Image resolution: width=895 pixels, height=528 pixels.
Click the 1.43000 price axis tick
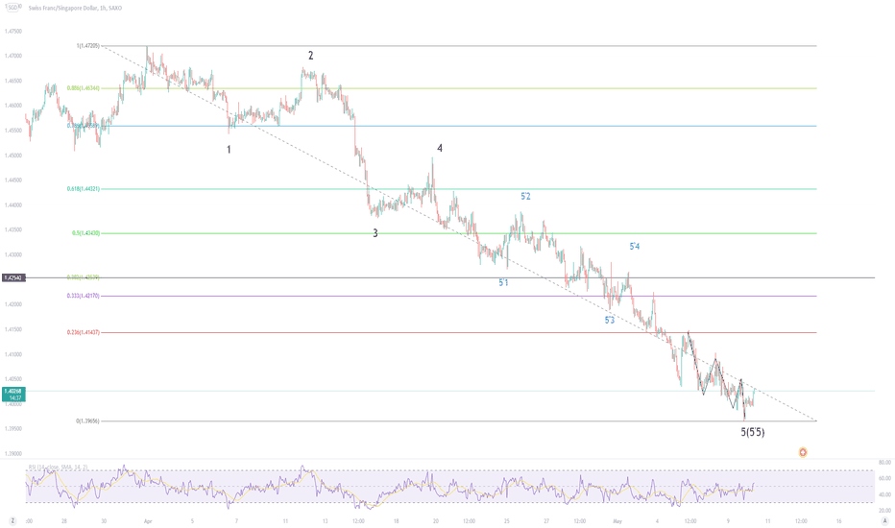[13, 254]
